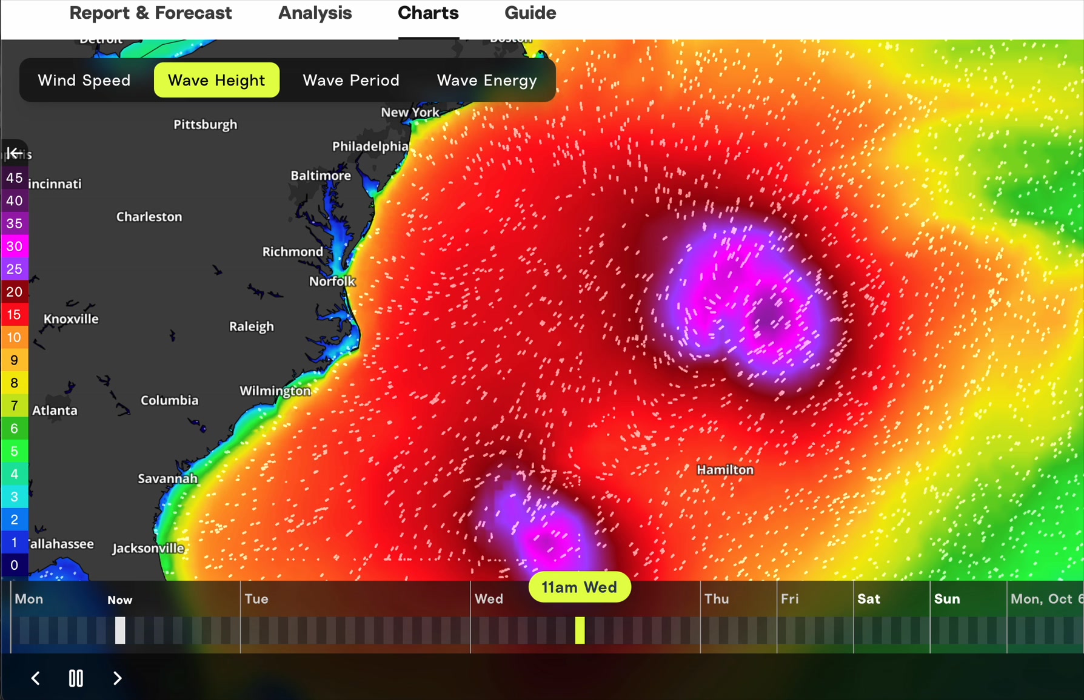1084x700 pixels.
Task: Select Mon at the timeline start
Action: pyautogui.click(x=29, y=599)
